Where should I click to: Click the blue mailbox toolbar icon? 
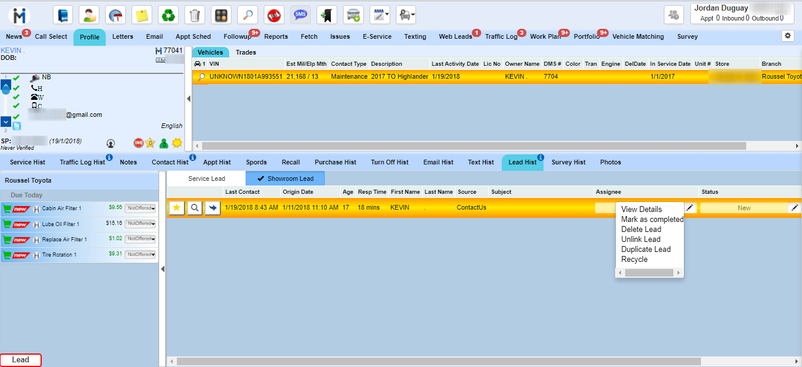click(63, 15)
